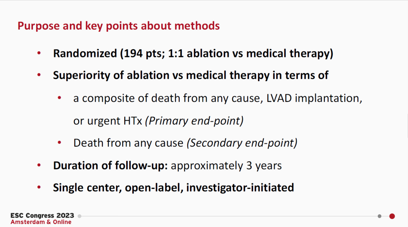Screen dimensions: 408x227
Task: Click the red "Amsterdam & Online" text
Action: pos(41,222)
